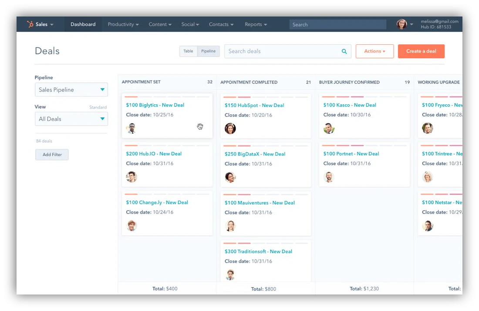Open the $100 Mauiventures - New Deal link
This screenshot has height=311, width=479.
pyautogui.click(x=260, y=203)
